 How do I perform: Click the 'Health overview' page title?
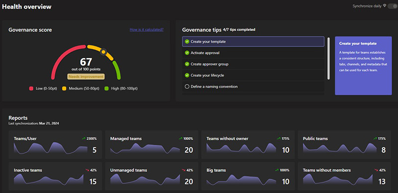[27, 7]
